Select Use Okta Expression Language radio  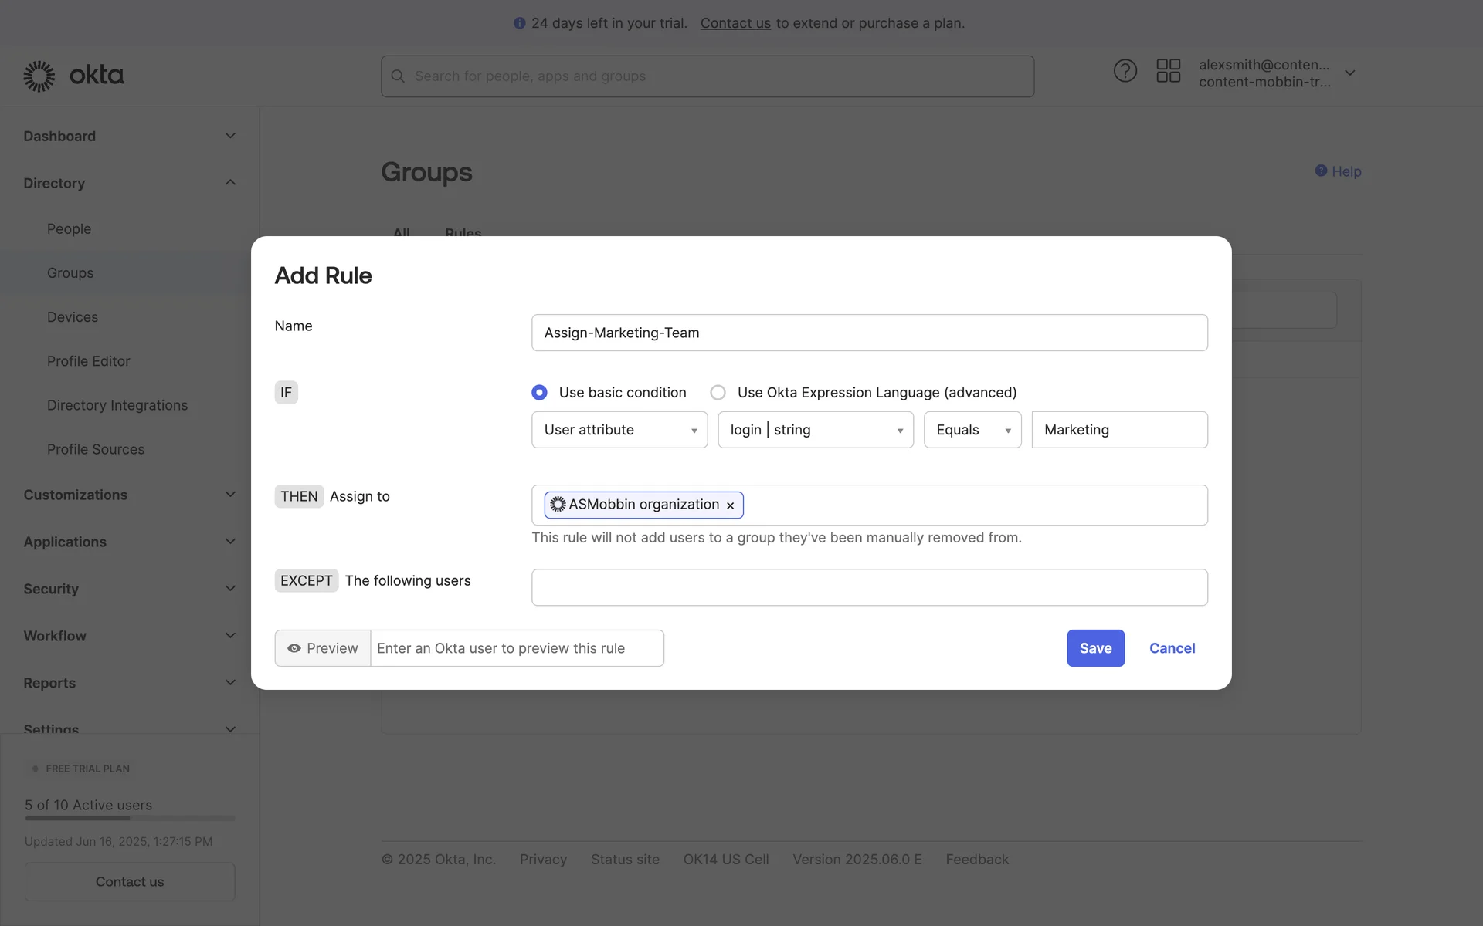[x=718, y=393]
